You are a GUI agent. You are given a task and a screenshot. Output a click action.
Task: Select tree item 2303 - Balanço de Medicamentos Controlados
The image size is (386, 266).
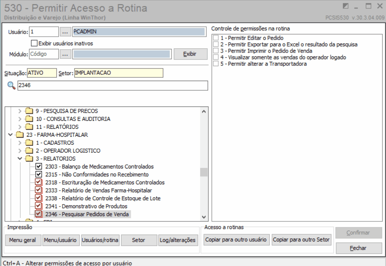[x=99, y=166]
